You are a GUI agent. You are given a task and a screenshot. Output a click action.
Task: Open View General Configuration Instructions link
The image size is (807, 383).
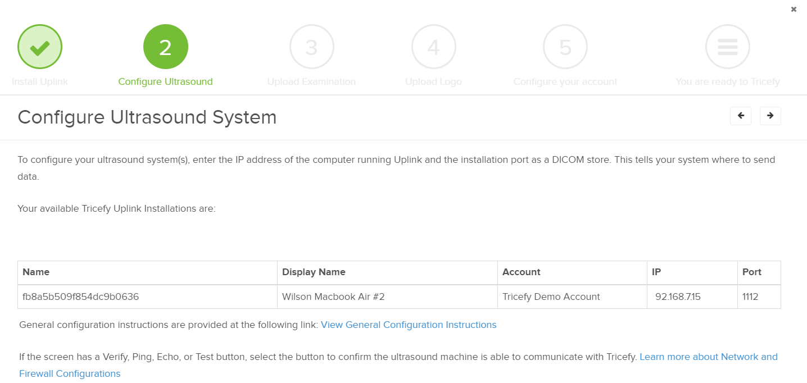409,325
